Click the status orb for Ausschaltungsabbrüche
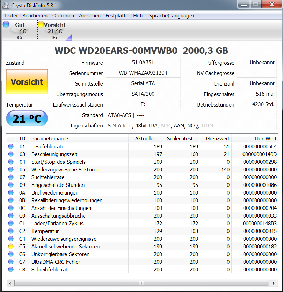The width and height of the screenshot is (283, 292). point(11,216)
